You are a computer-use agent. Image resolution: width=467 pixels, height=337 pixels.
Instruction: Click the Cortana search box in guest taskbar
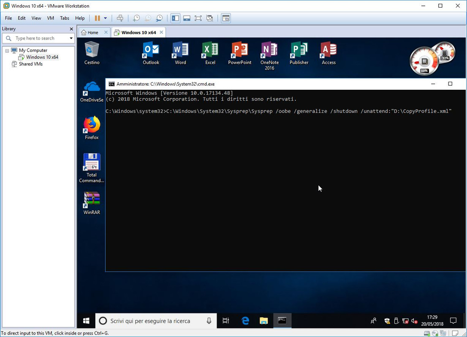pyautogui.click(x=156, y=321)
